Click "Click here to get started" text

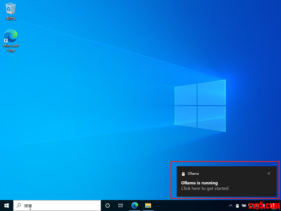[x=205, y=188]
